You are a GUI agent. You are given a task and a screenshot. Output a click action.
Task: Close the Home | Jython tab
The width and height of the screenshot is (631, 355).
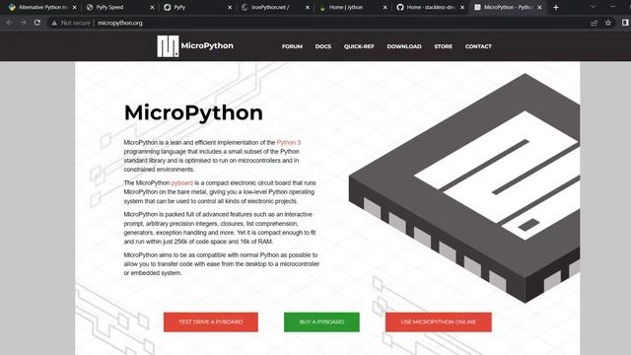coord(386,7)
